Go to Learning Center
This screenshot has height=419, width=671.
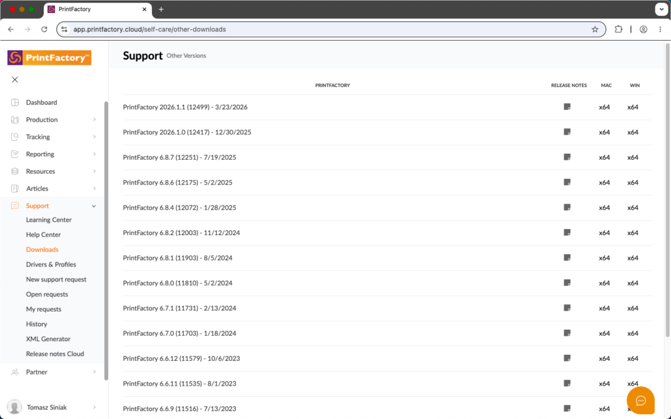click(x=48, y=220)
